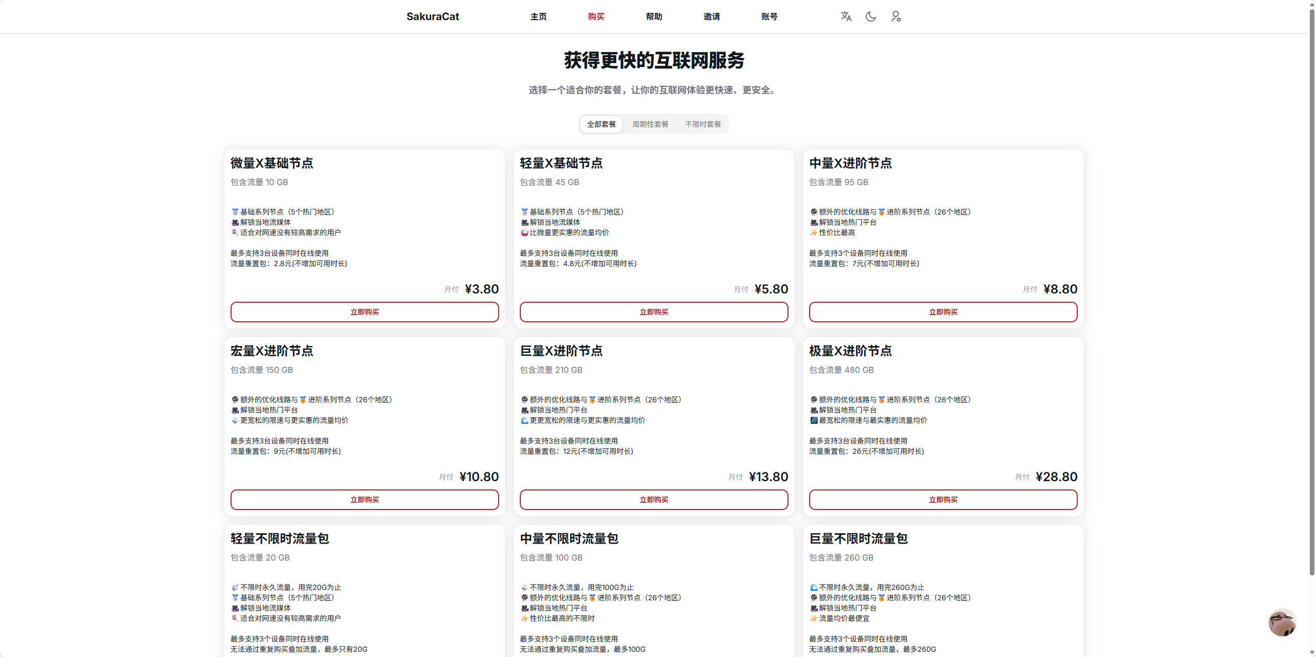Buy the 中量X进阶节点 plan
This screenshot has width=1316, height=657.
pyautogui.click(x=943, y=312)
